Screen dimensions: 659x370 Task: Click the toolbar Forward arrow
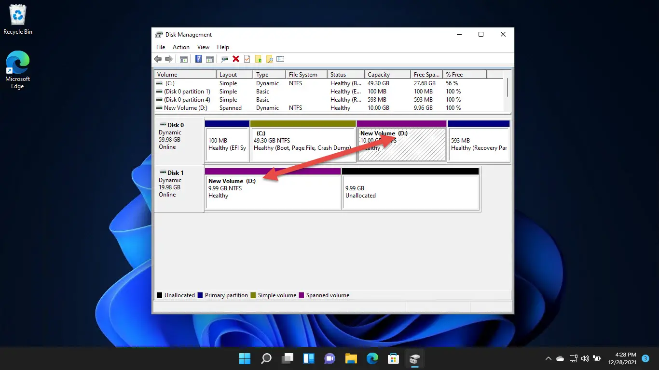pyautogui.click(x=169, y=59)
